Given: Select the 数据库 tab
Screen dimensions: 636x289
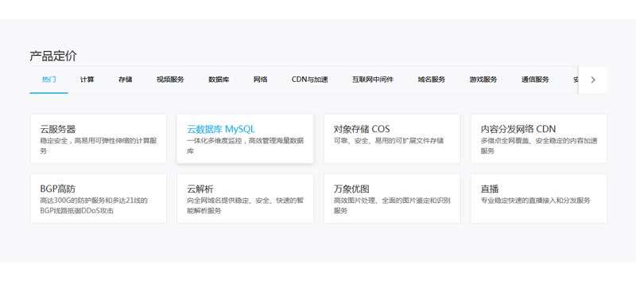Looking at the screenshot, I should pos(219,80).
